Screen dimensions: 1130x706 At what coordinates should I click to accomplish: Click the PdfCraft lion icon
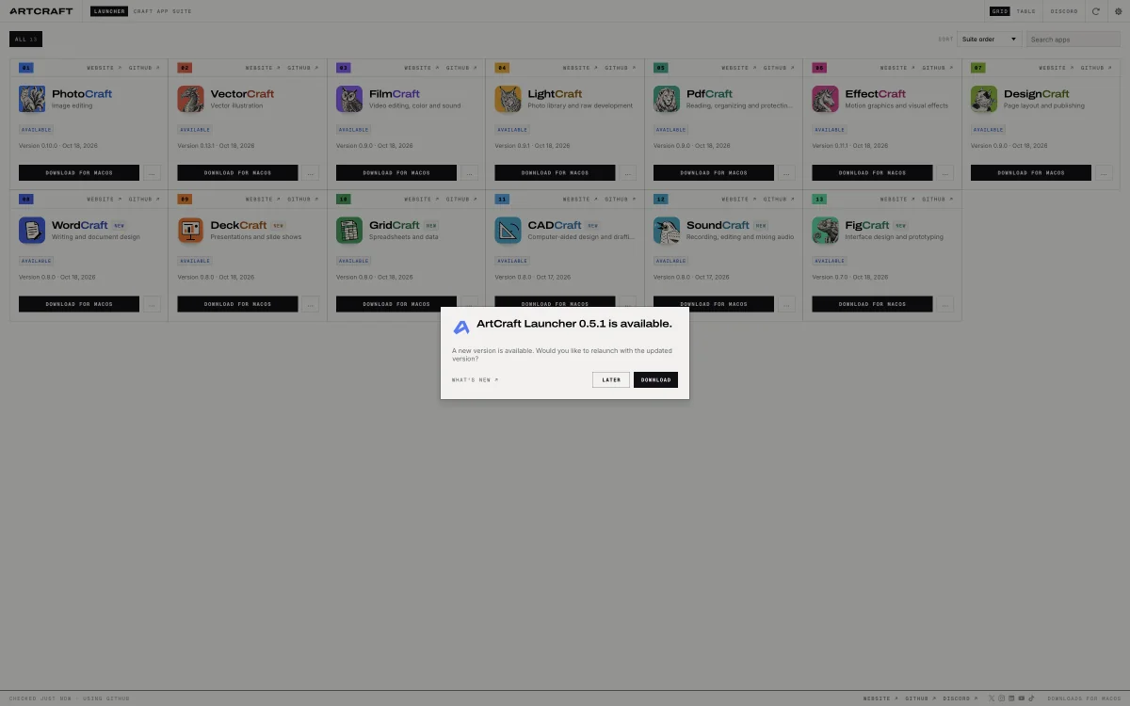pos(667,99)
